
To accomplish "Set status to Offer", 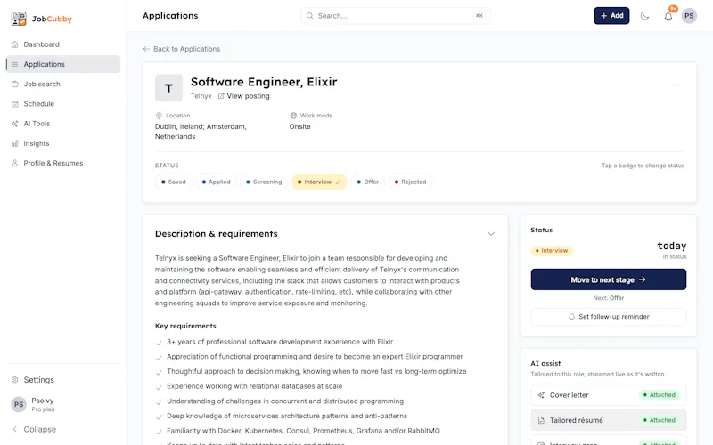I will [368, 182].
